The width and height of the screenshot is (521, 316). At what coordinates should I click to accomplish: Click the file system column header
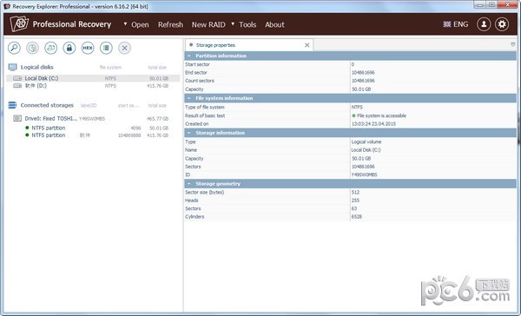click(x=110, y=68)
